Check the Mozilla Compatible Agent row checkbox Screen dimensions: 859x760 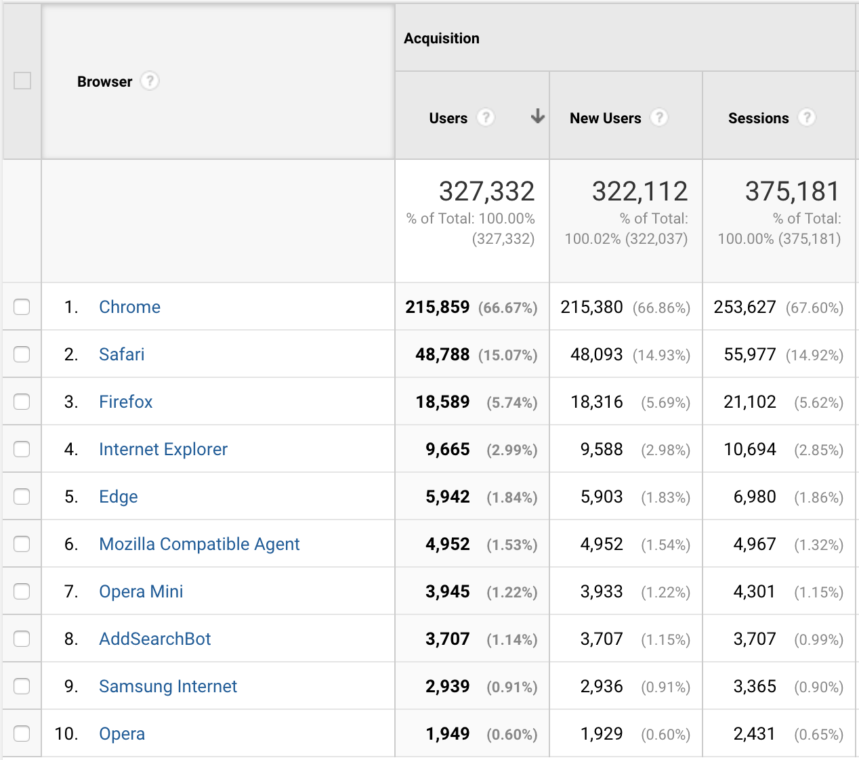[x=22, y=544]
